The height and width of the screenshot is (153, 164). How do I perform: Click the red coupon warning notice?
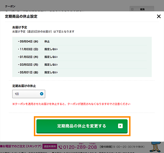71,104
